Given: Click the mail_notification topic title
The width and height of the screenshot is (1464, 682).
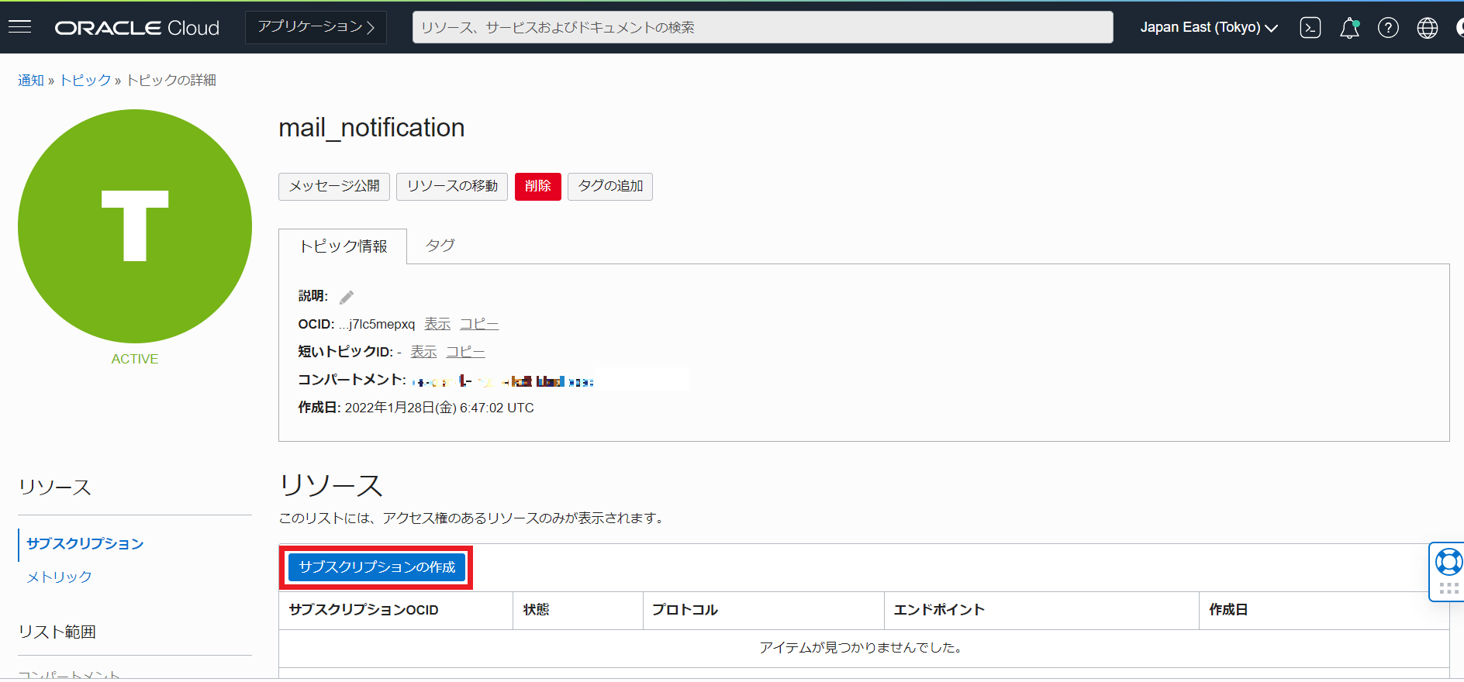Looking at the screenshot, I should tap(371, 128).
